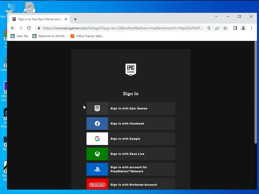Reload the Epic Games login page
259x194 pixels.
(29, 28)
